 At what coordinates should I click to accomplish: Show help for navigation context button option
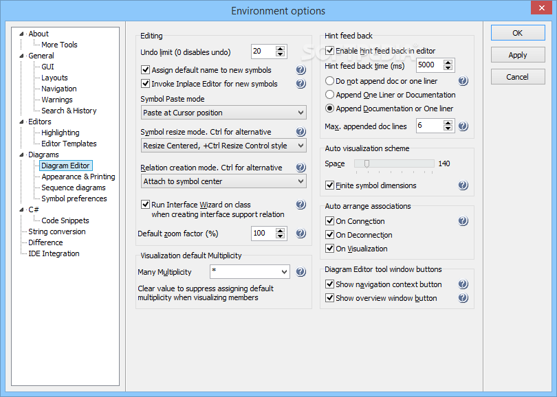[463, 284]
